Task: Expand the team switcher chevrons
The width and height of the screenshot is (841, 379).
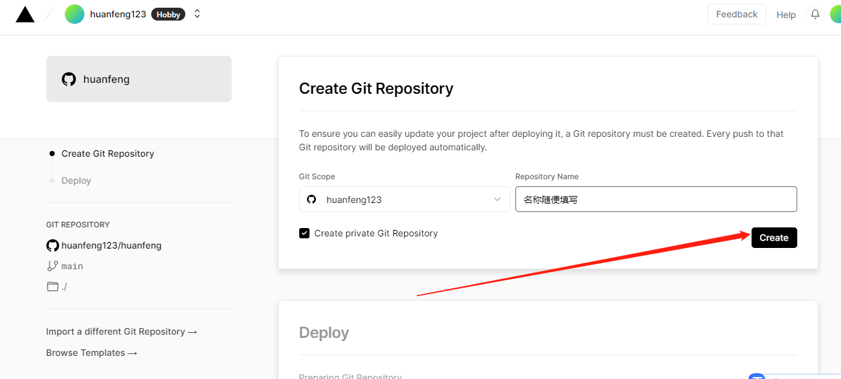Action: coord(197,14)
